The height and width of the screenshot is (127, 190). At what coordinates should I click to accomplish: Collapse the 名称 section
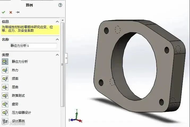click(x=57, y=39)
